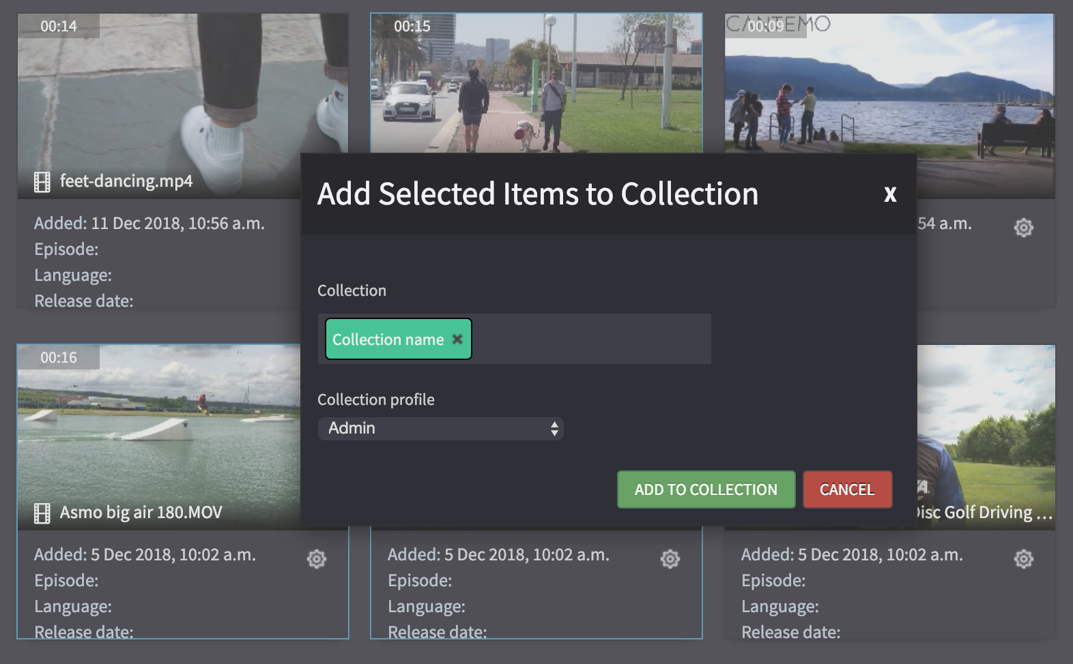
Task: Click the CANCEL button
Action: click(847, 489)
